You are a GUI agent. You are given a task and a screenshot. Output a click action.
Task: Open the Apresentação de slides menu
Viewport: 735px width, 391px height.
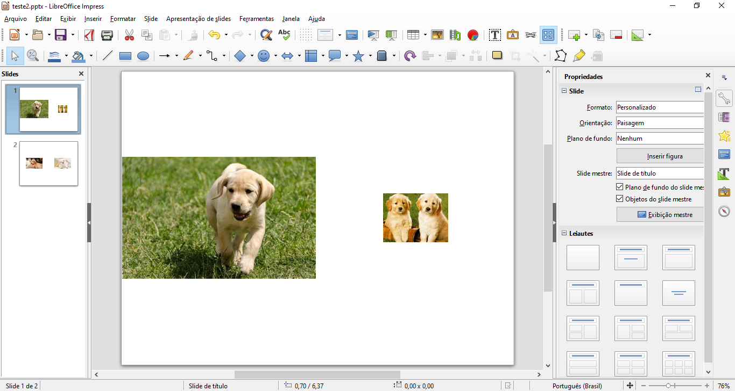[198, 19]
